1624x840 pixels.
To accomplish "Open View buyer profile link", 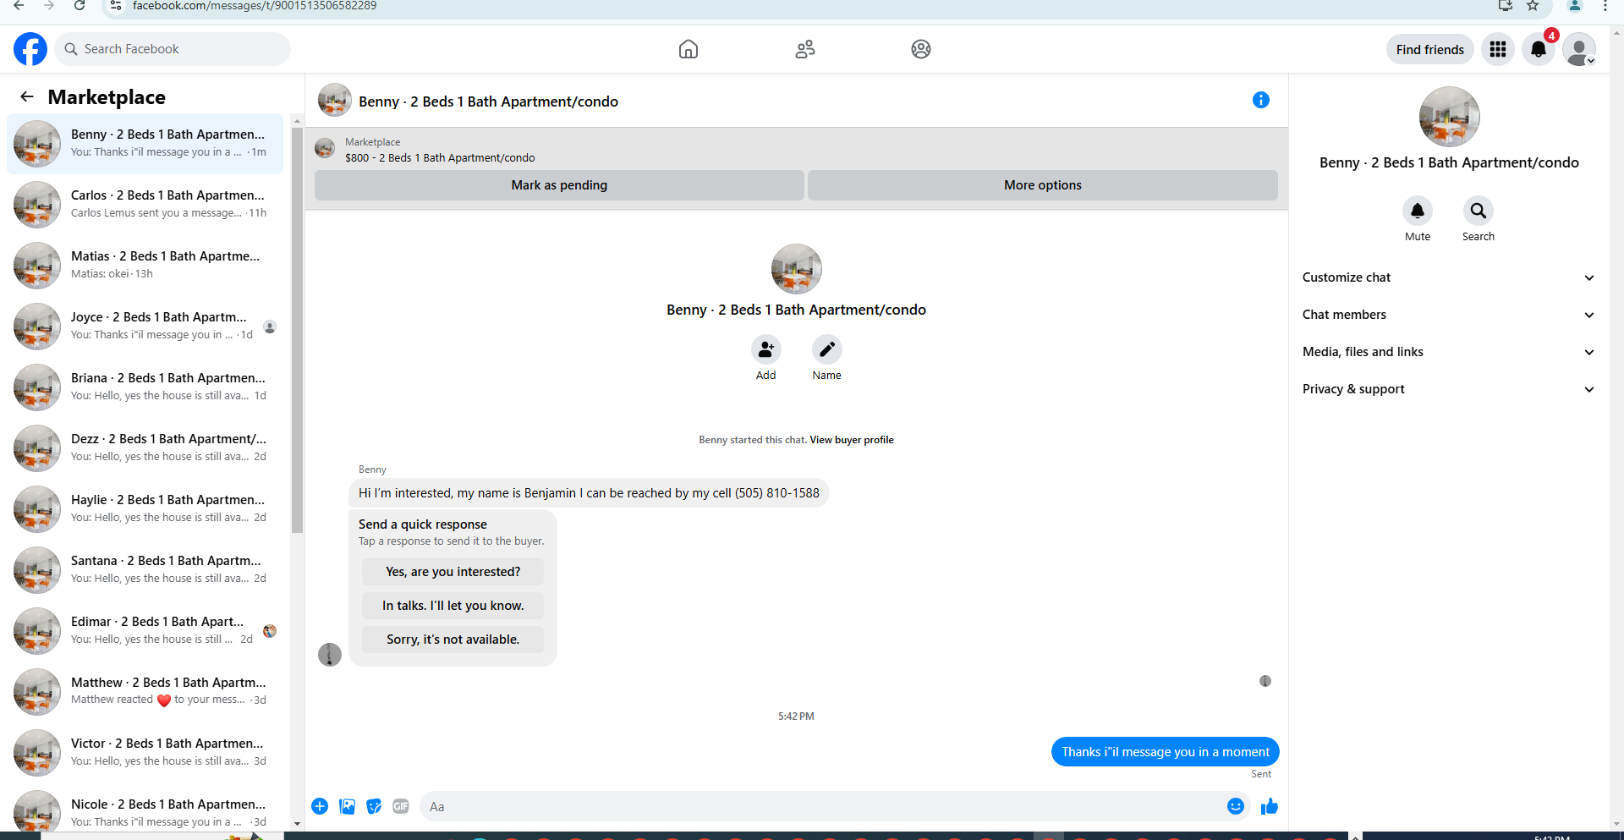I will coord(851,440).
